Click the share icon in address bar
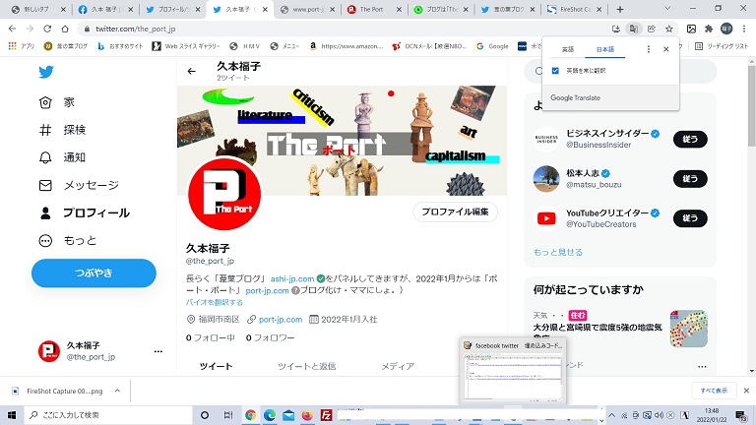The image size is (756, 425). (652, 29)
